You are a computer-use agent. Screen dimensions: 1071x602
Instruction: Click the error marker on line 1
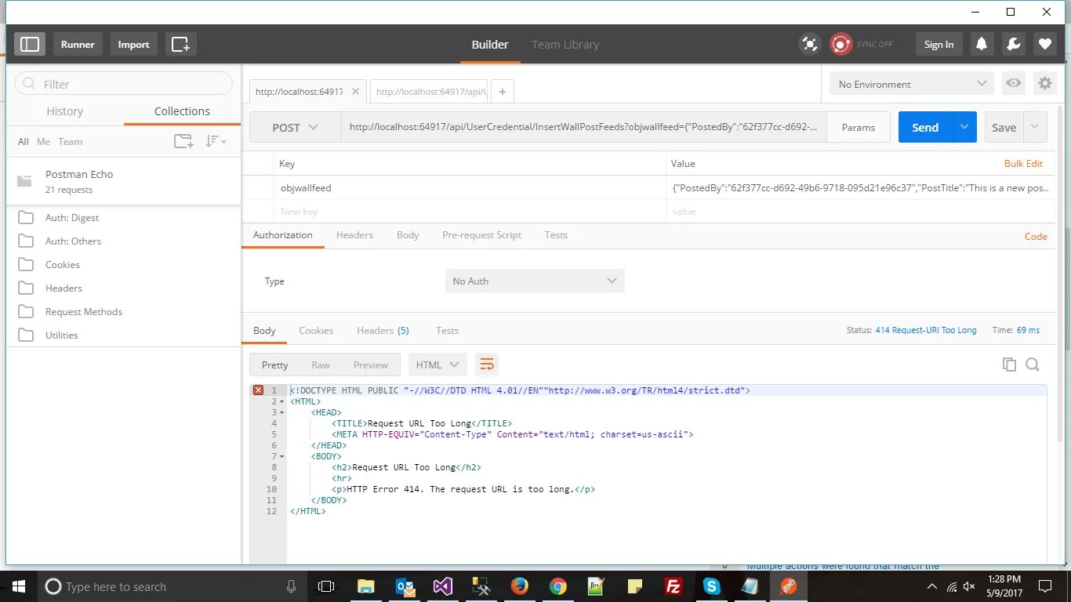257,390
